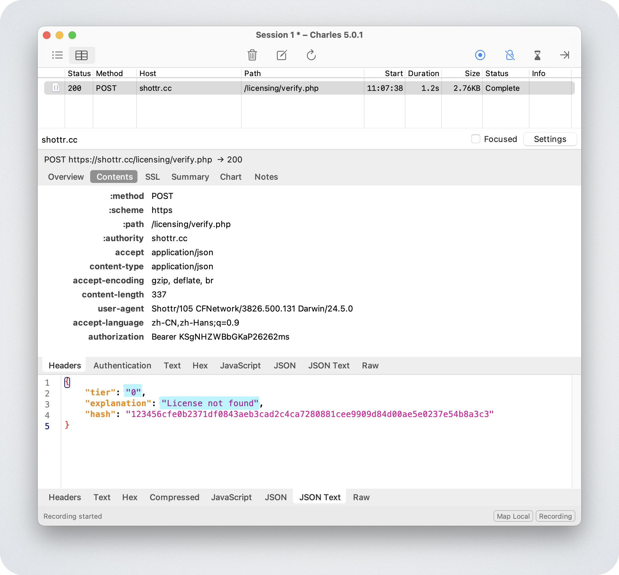Image resolution: width=619 pixels, height=575 pixels.
Task: Click the Map Local status button
Action: pos(513,516)
